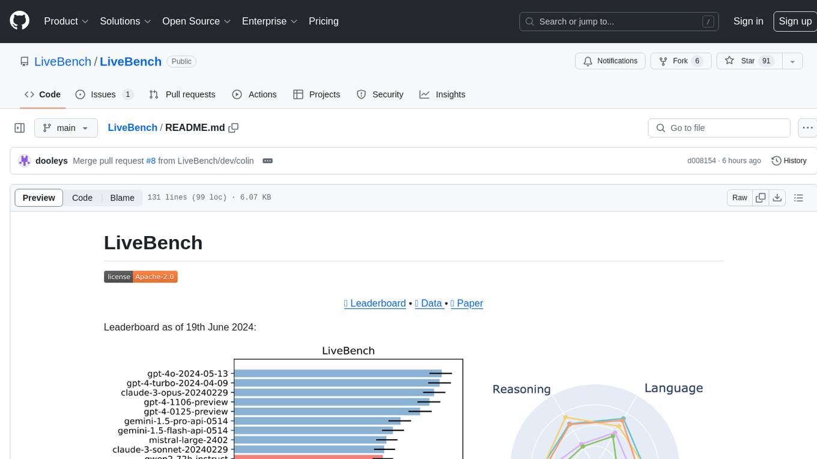The width and height of the screenshot is (817, 459).
Task: Click the Apache-2.0 license badge
Action: click(141, 276)
